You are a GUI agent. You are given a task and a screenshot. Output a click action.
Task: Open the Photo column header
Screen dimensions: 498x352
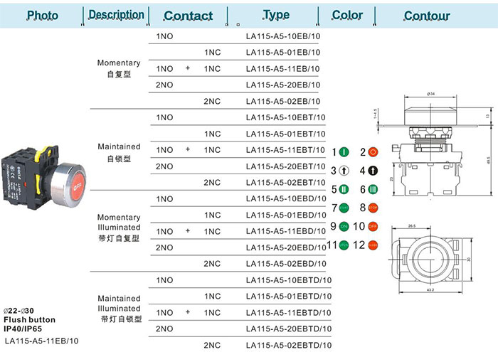point(43,16)
